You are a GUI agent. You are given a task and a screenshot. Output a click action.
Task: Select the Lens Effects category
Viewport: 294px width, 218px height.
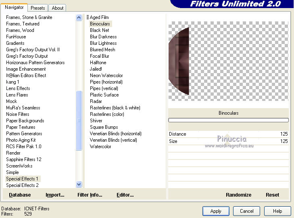pyautogui.click(x=18, y=88)
